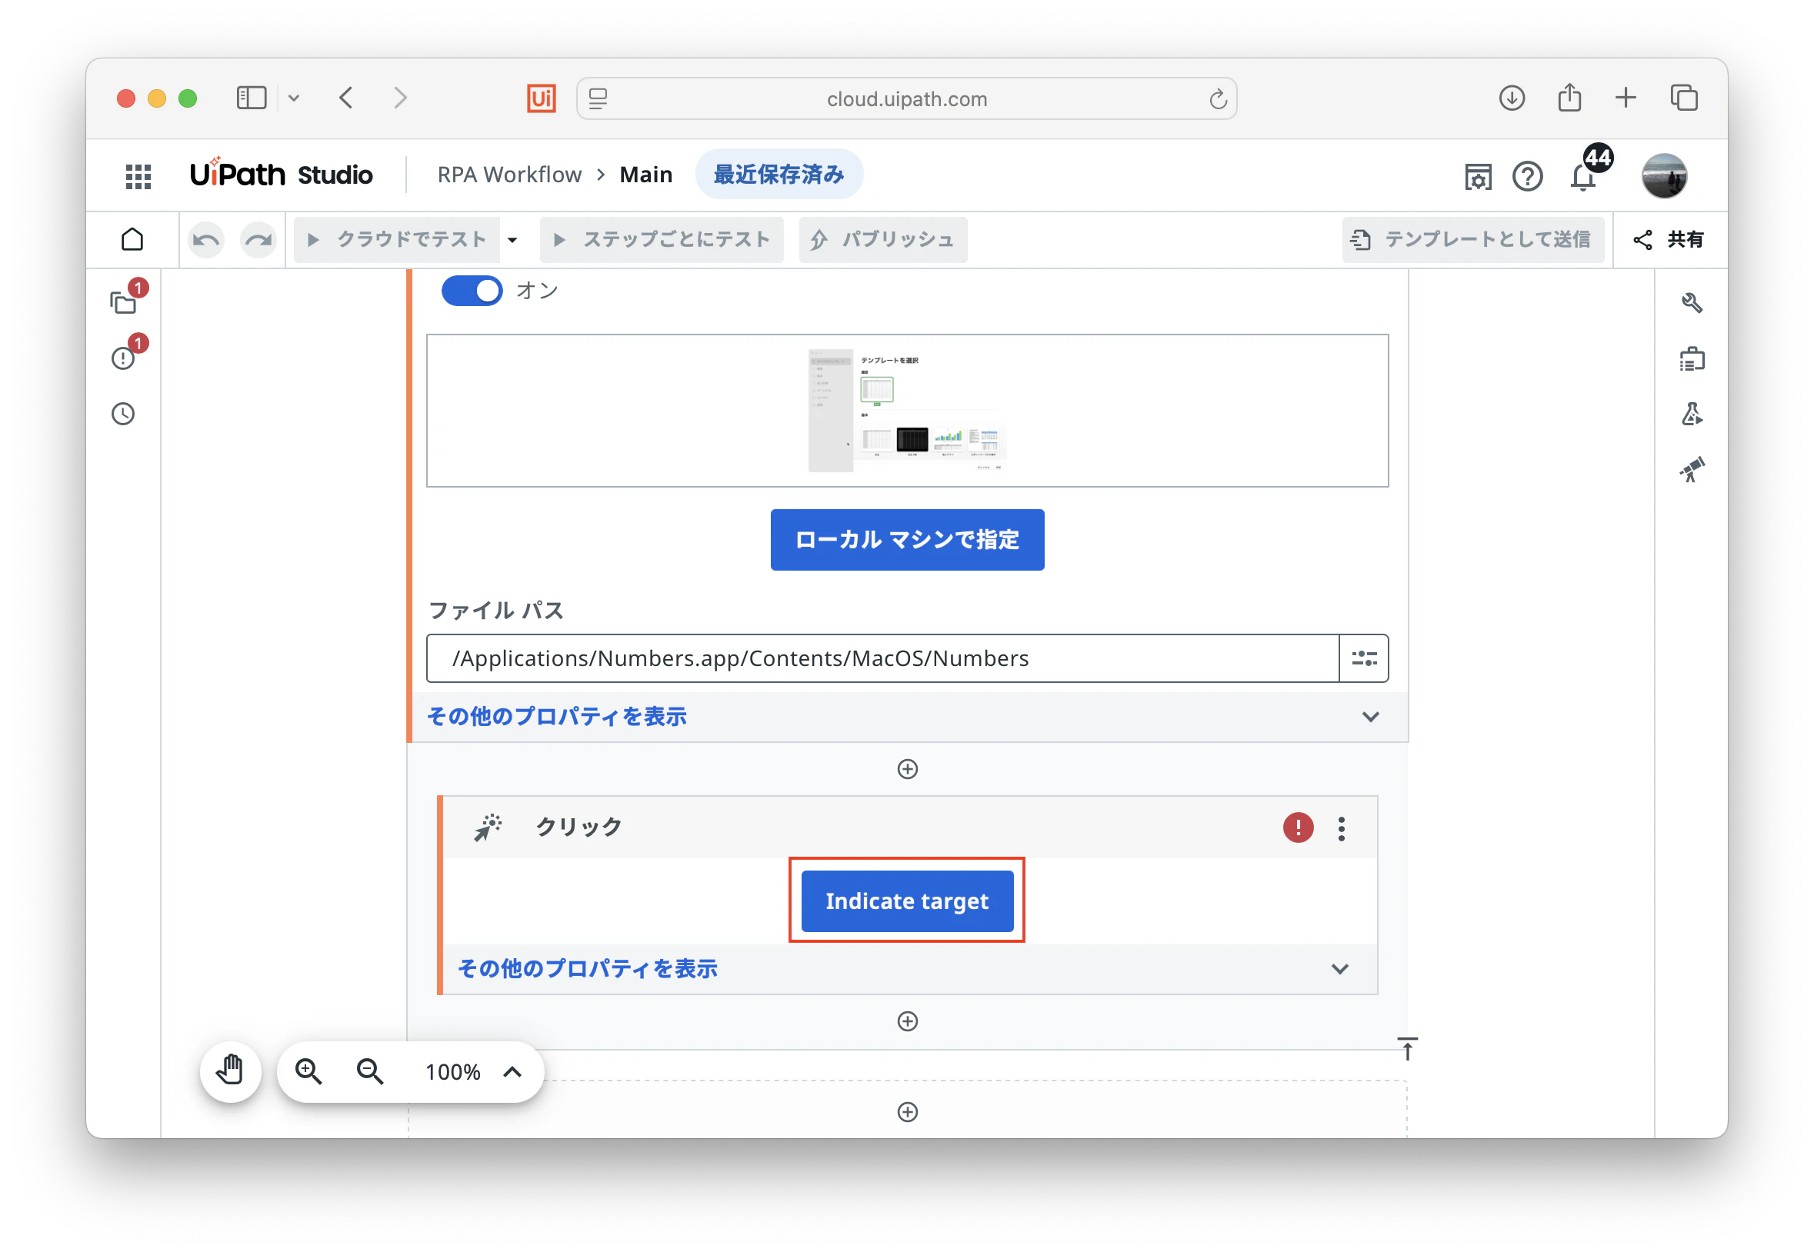Reload the page in Safari

point(1217,99)
